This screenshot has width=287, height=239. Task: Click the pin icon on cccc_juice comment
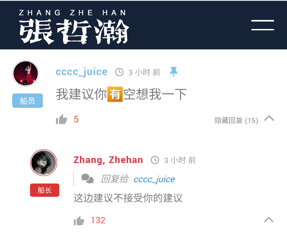click(x=174, y=71)
